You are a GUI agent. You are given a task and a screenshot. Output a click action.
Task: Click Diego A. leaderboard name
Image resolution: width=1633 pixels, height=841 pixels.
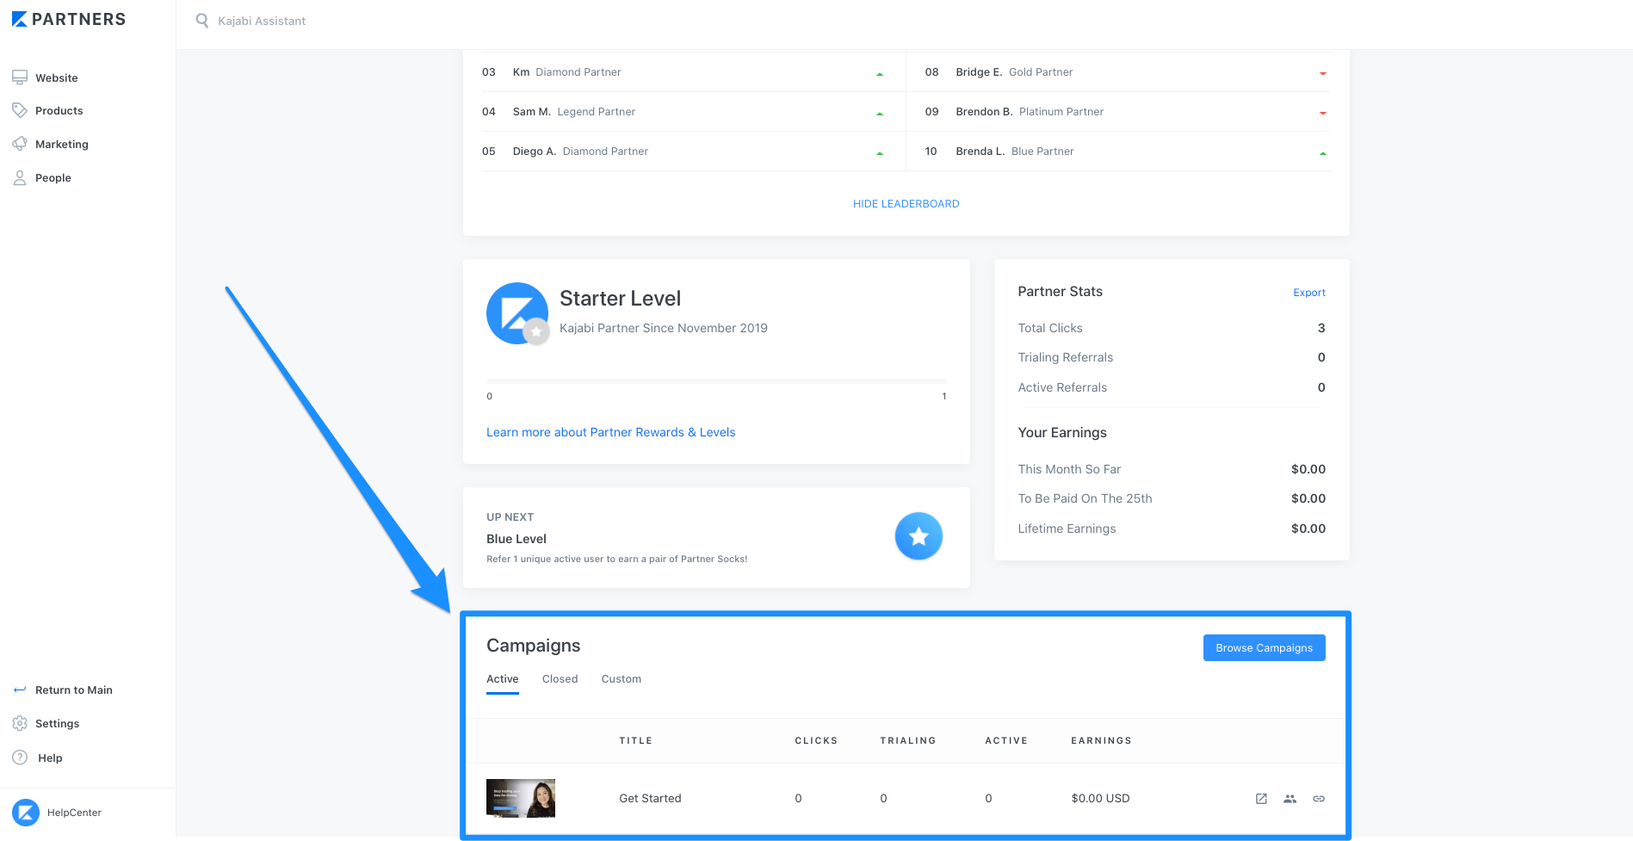(x=534, y=152)
